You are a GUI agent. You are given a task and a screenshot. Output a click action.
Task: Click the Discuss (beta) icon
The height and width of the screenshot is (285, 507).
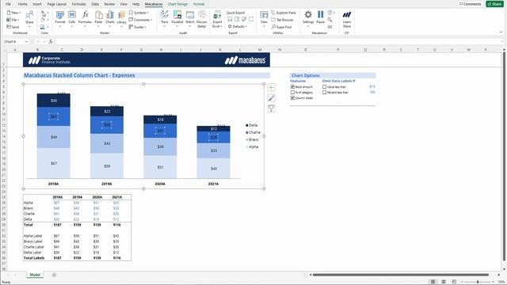point(202,19)
